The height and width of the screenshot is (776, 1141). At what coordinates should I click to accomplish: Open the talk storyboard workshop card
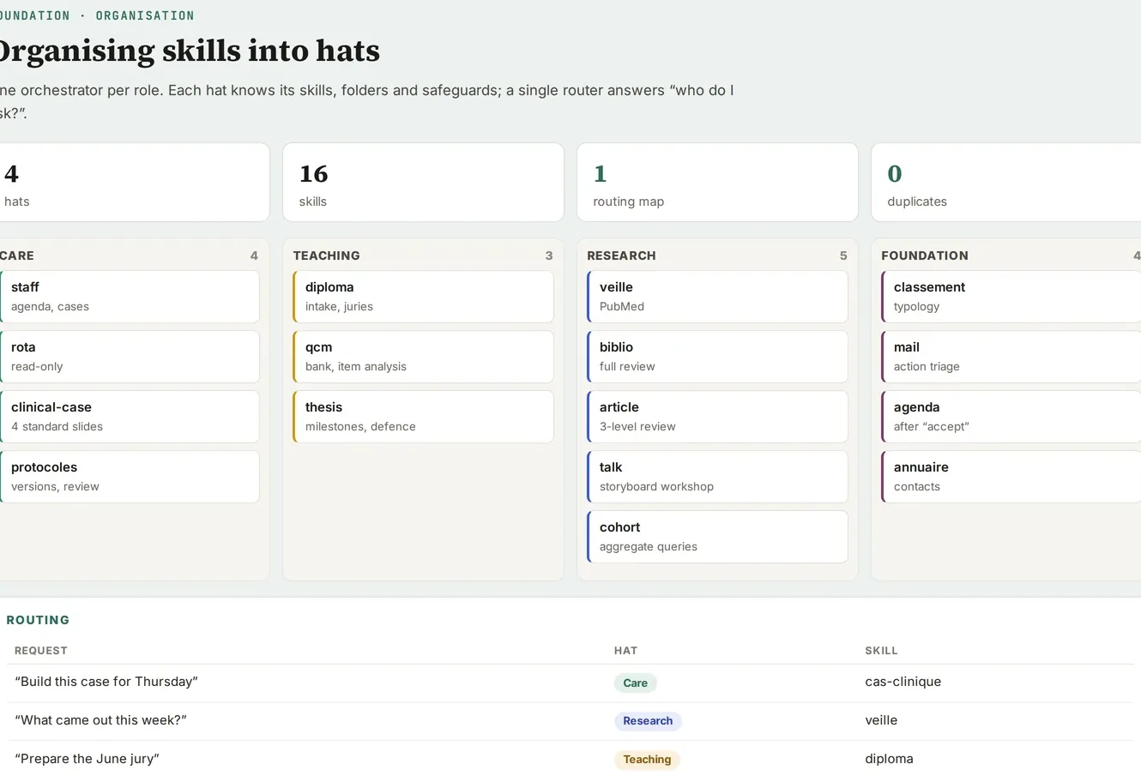717,477
